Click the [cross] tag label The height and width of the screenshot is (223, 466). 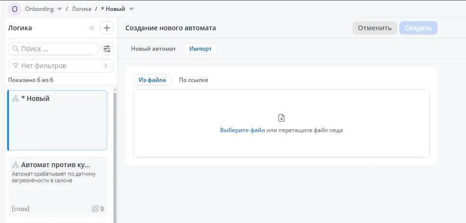20,209
